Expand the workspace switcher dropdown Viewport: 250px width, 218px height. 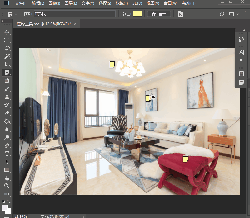coord(238,14)
